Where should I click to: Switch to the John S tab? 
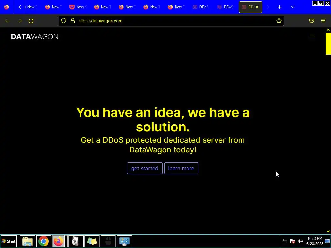(x=78, y=7)
